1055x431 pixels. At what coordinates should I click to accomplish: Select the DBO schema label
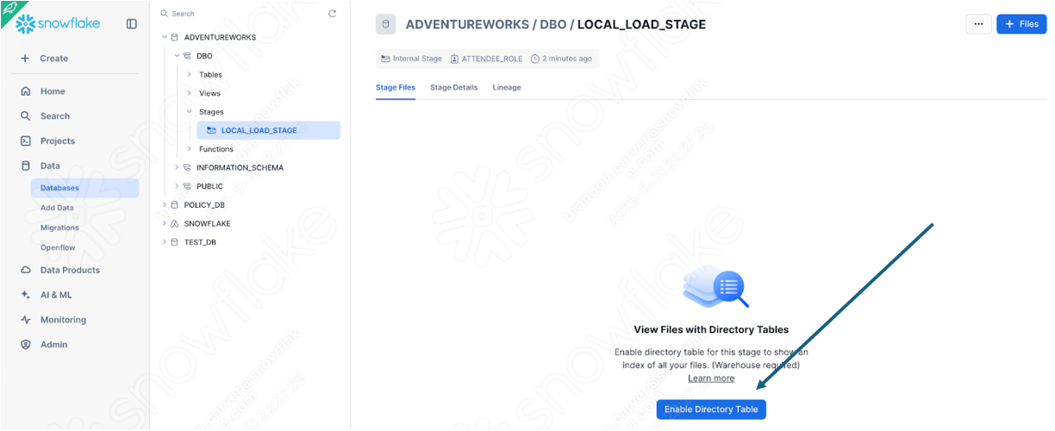[204, 56]
